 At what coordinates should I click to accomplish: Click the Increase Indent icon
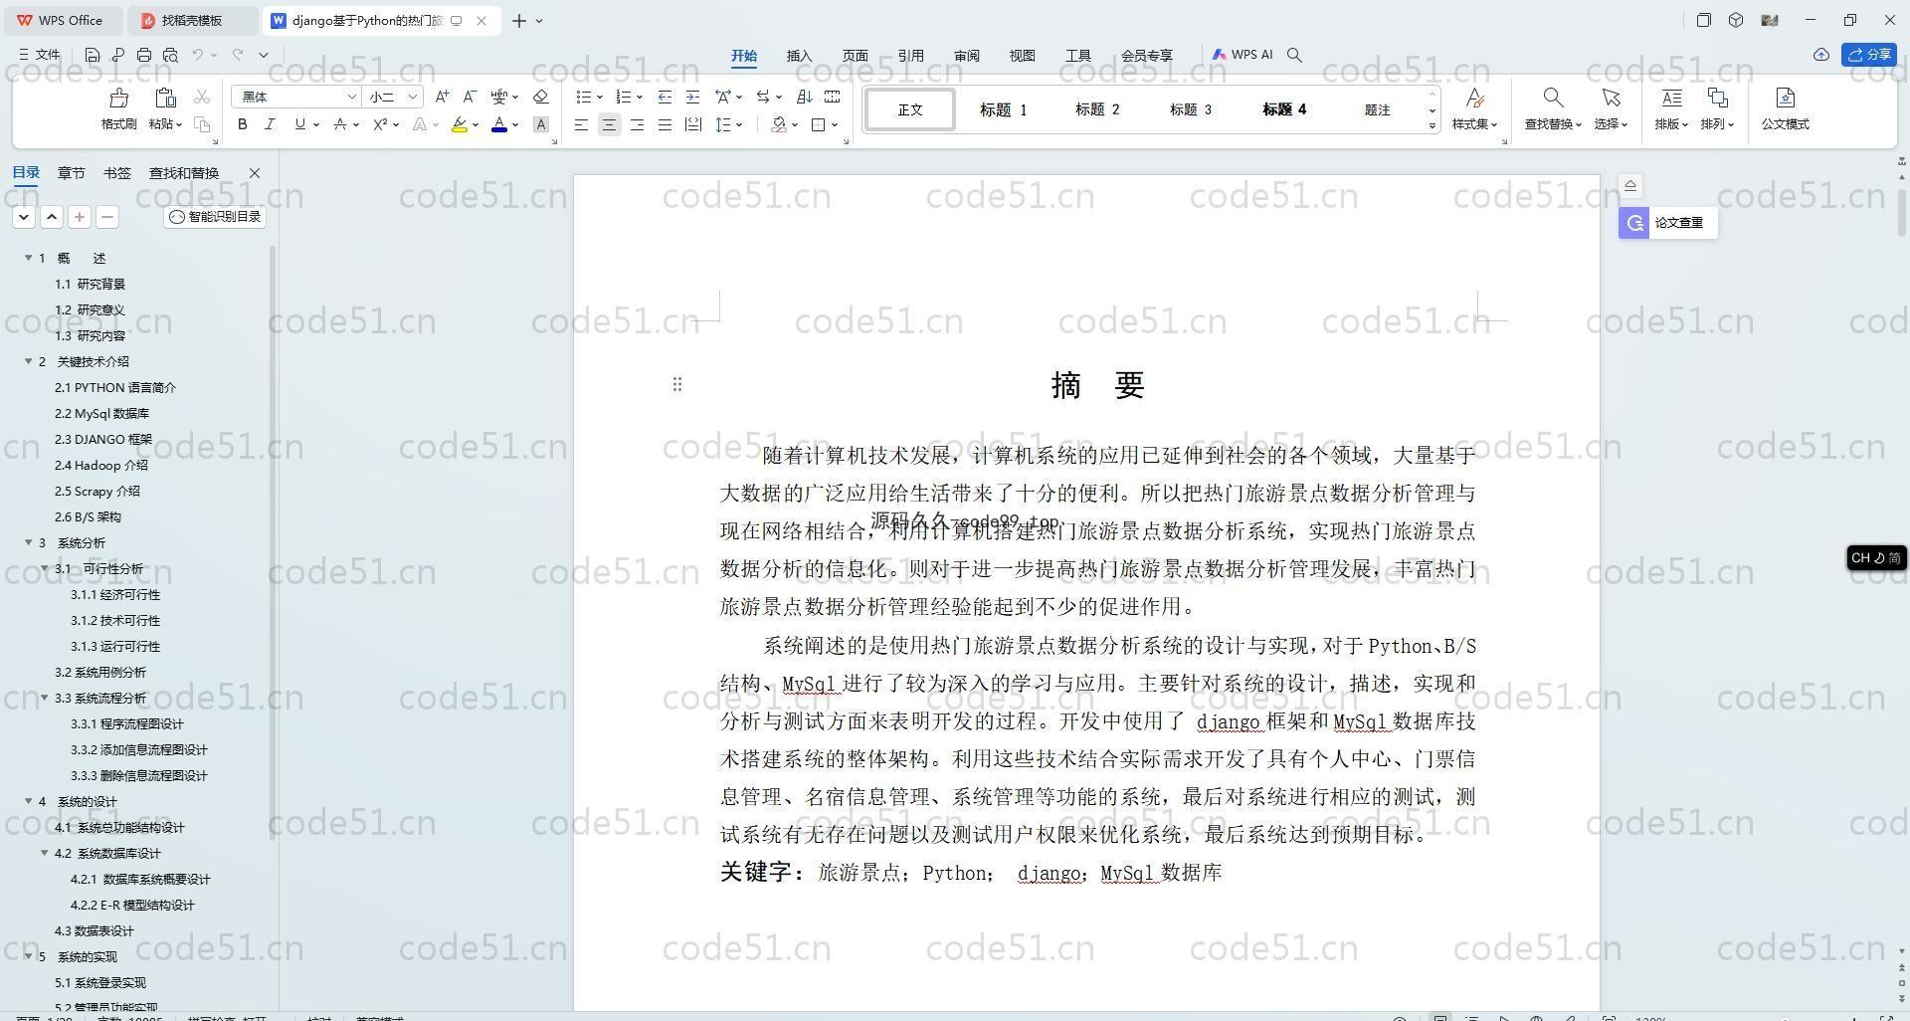pyautogui.click(x=692, y=97)
